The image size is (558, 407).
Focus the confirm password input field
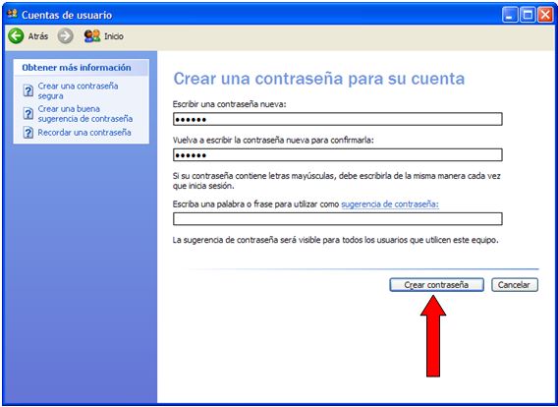click(338, 155)
